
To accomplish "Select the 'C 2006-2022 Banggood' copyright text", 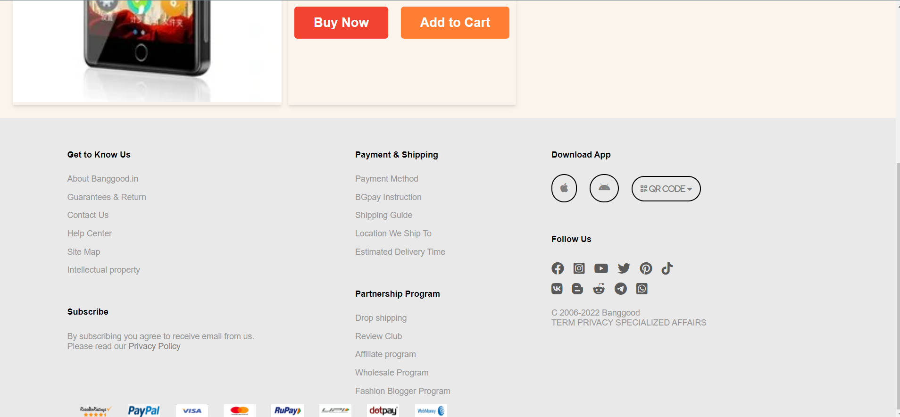I will [596, 313].
